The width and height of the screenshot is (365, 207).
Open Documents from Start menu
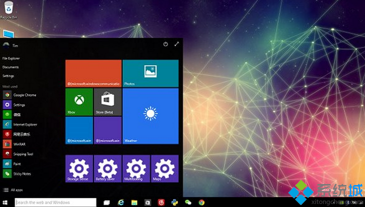10,67
